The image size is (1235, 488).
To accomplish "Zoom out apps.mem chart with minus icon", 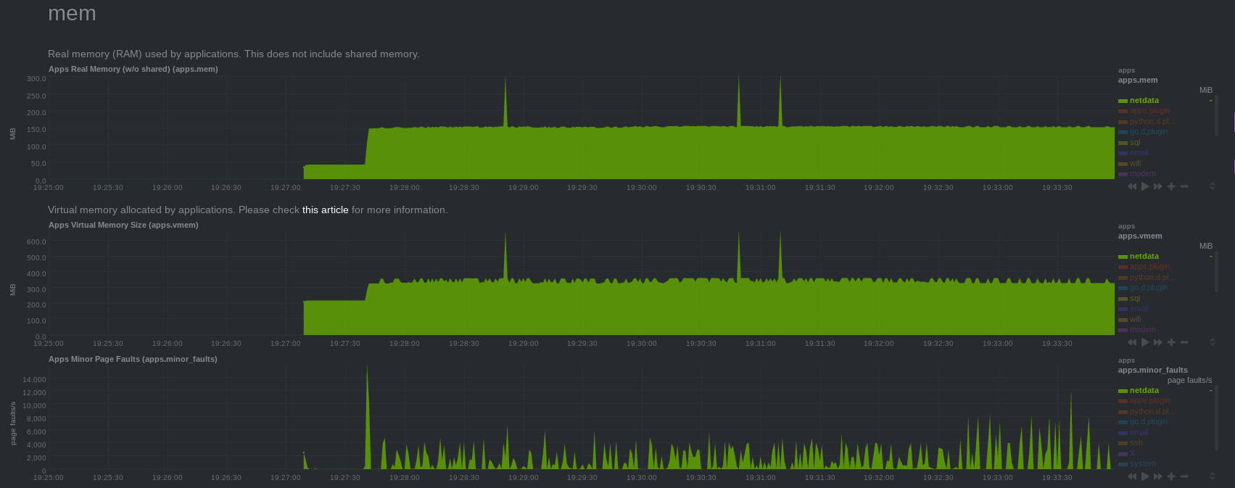I will [x=1184, y=186].
